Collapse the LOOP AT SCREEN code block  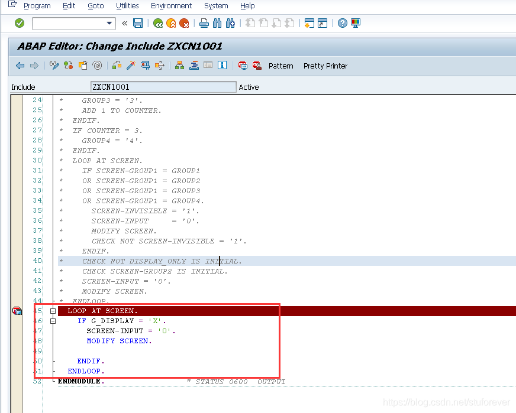click(53, 311)
